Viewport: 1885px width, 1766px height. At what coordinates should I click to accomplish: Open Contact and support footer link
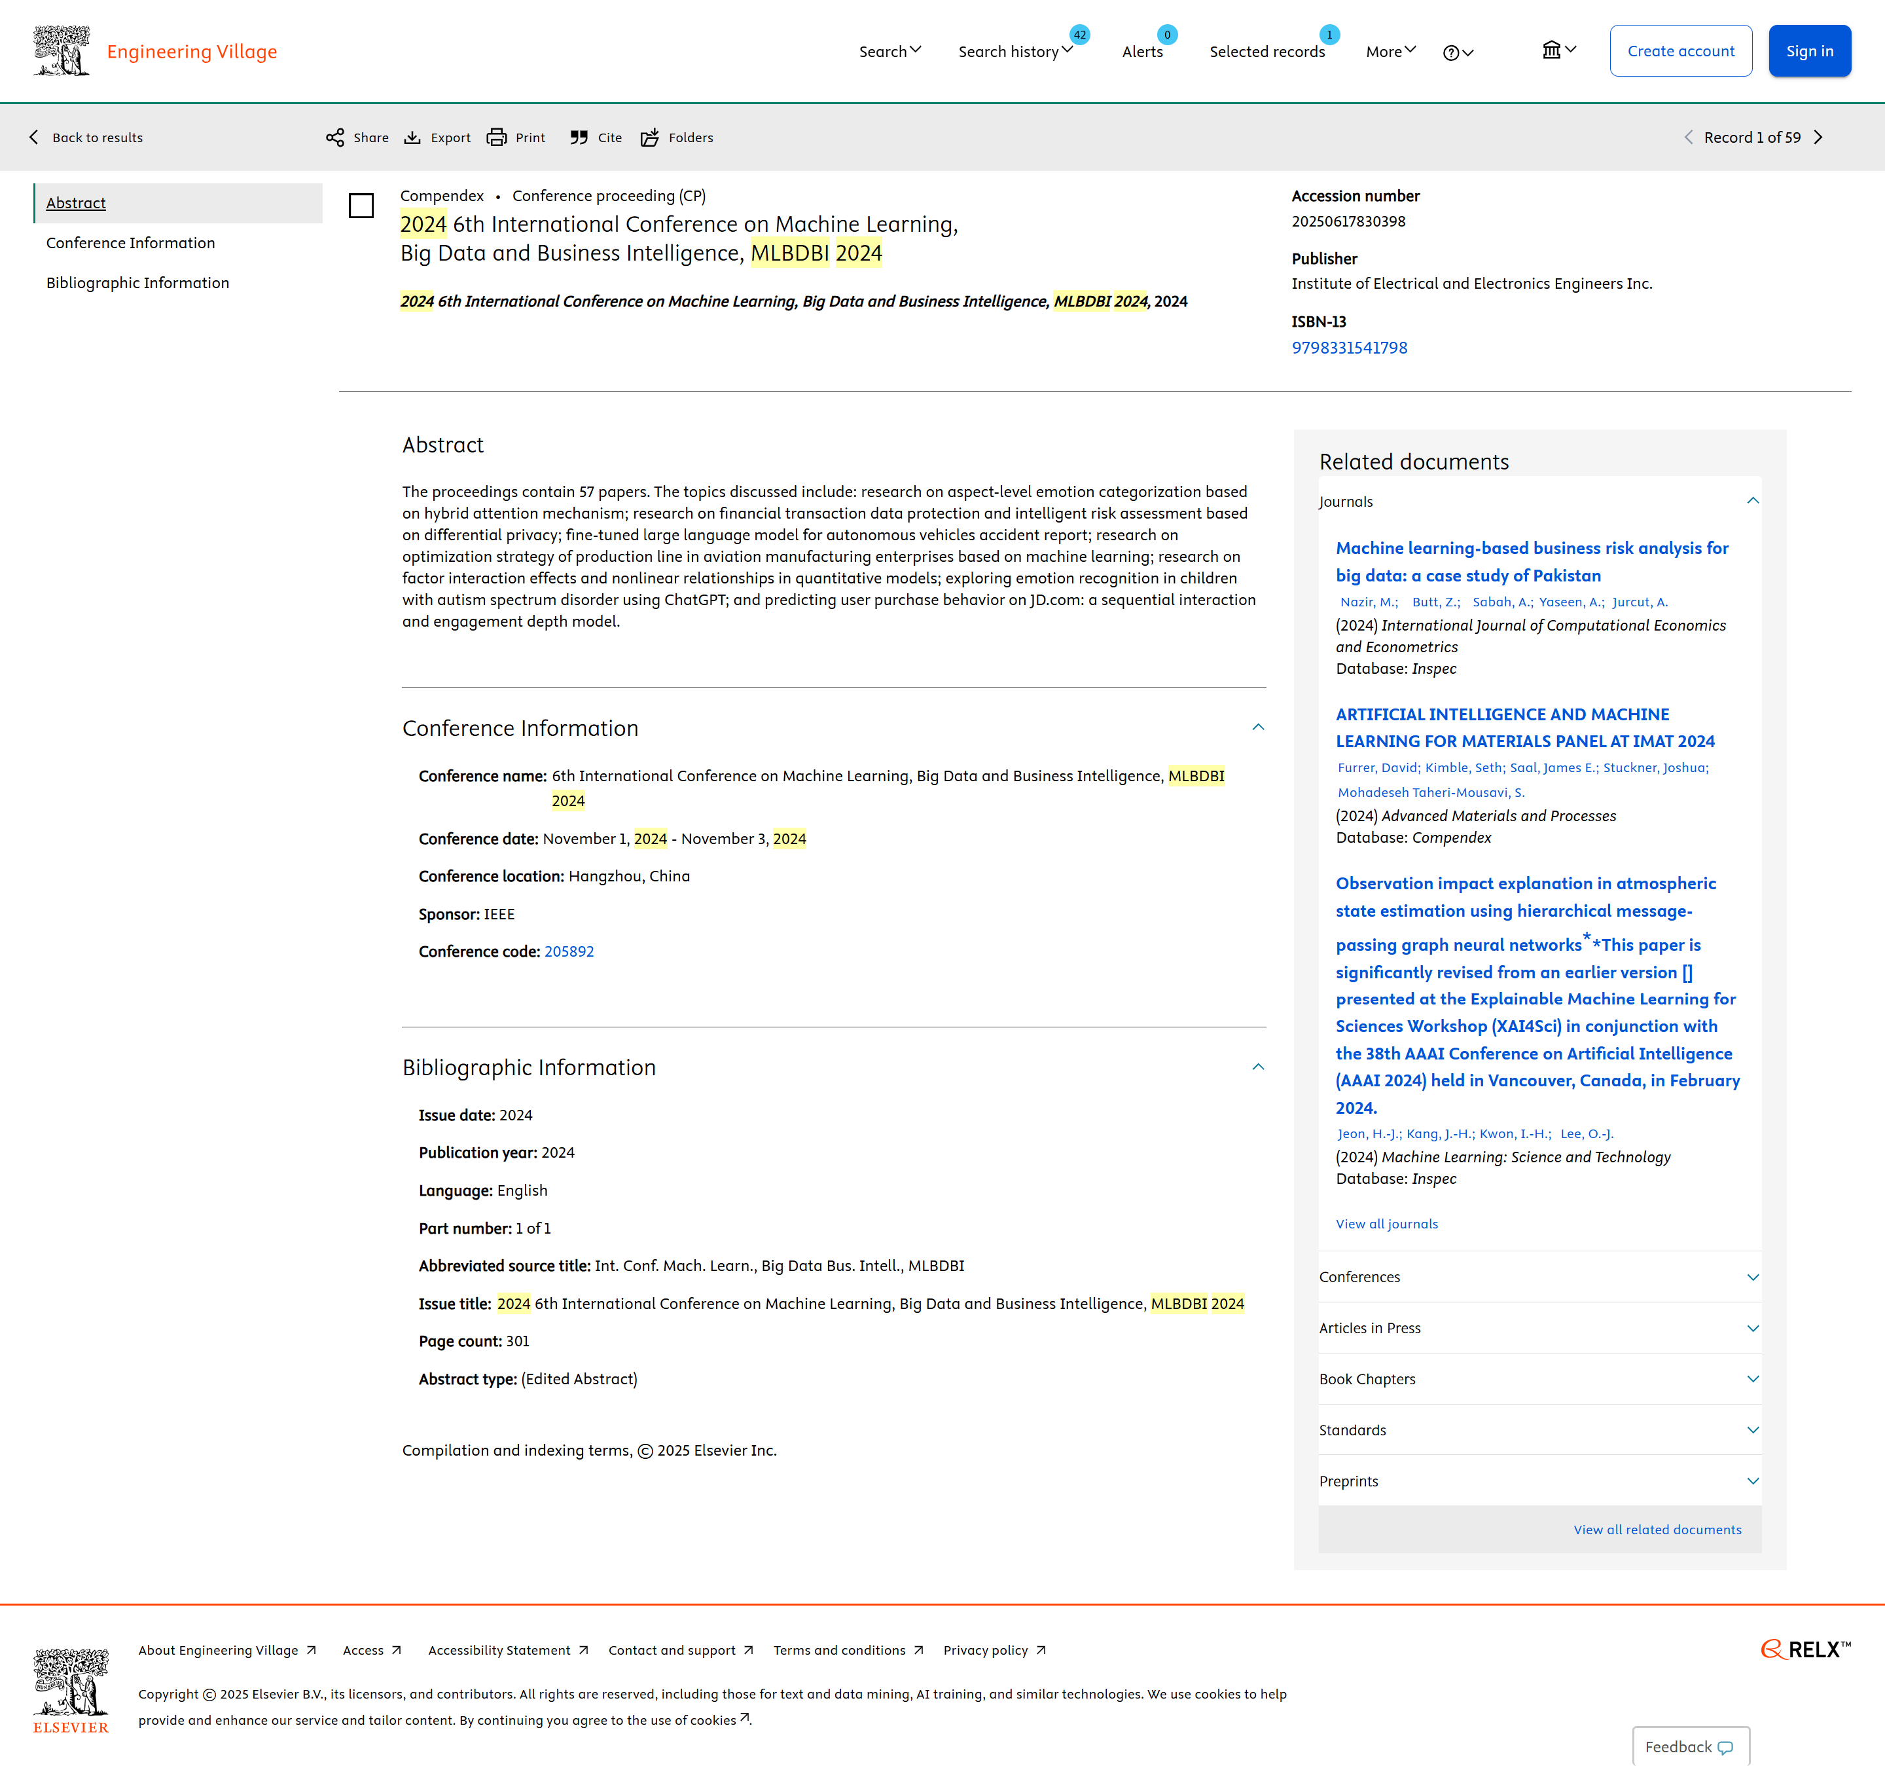[681, 1650]
